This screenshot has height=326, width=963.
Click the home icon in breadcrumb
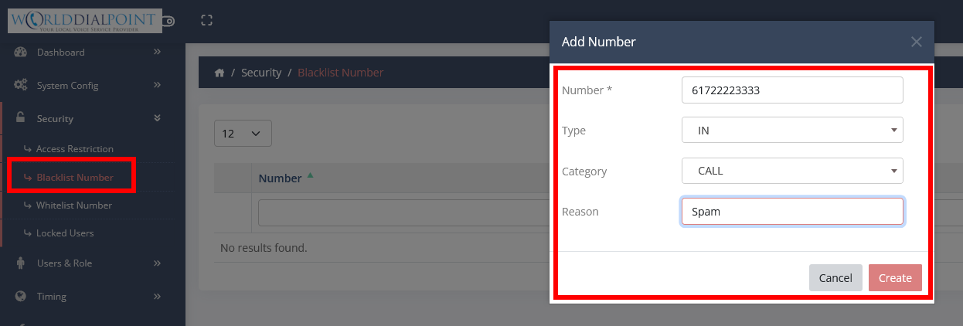(x=219, y=73)
